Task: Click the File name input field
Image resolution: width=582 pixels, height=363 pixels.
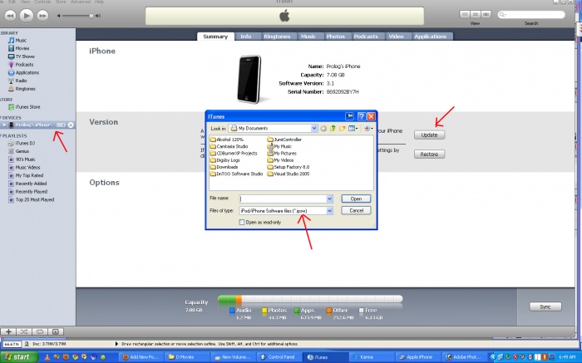Action: pyautogui.click(x=283, y=199)
